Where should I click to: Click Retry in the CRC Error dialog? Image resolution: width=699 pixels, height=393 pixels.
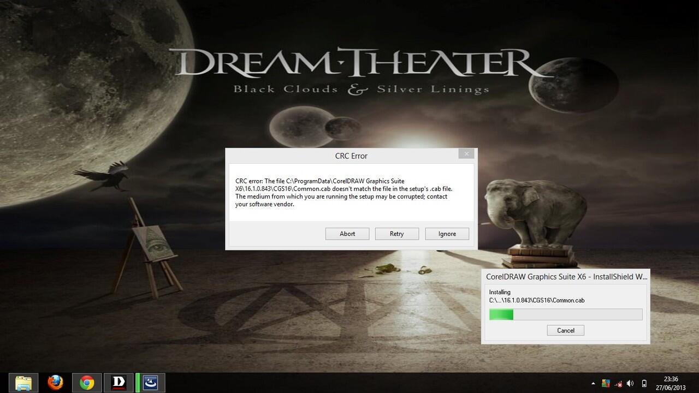397,234
